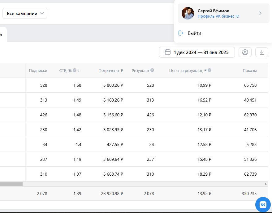Open Профиль VK бизнес ID link
The width and height of the screenshot is (272, 213).
click(x=218, y=16)
